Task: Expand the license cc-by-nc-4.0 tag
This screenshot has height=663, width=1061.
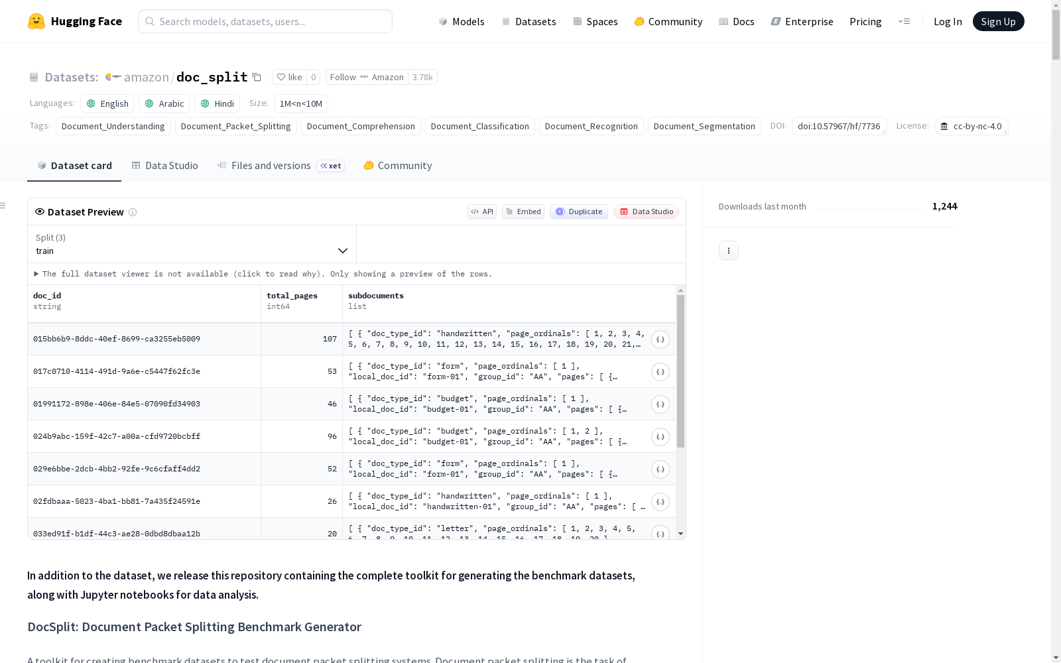Action: point(971,126)
